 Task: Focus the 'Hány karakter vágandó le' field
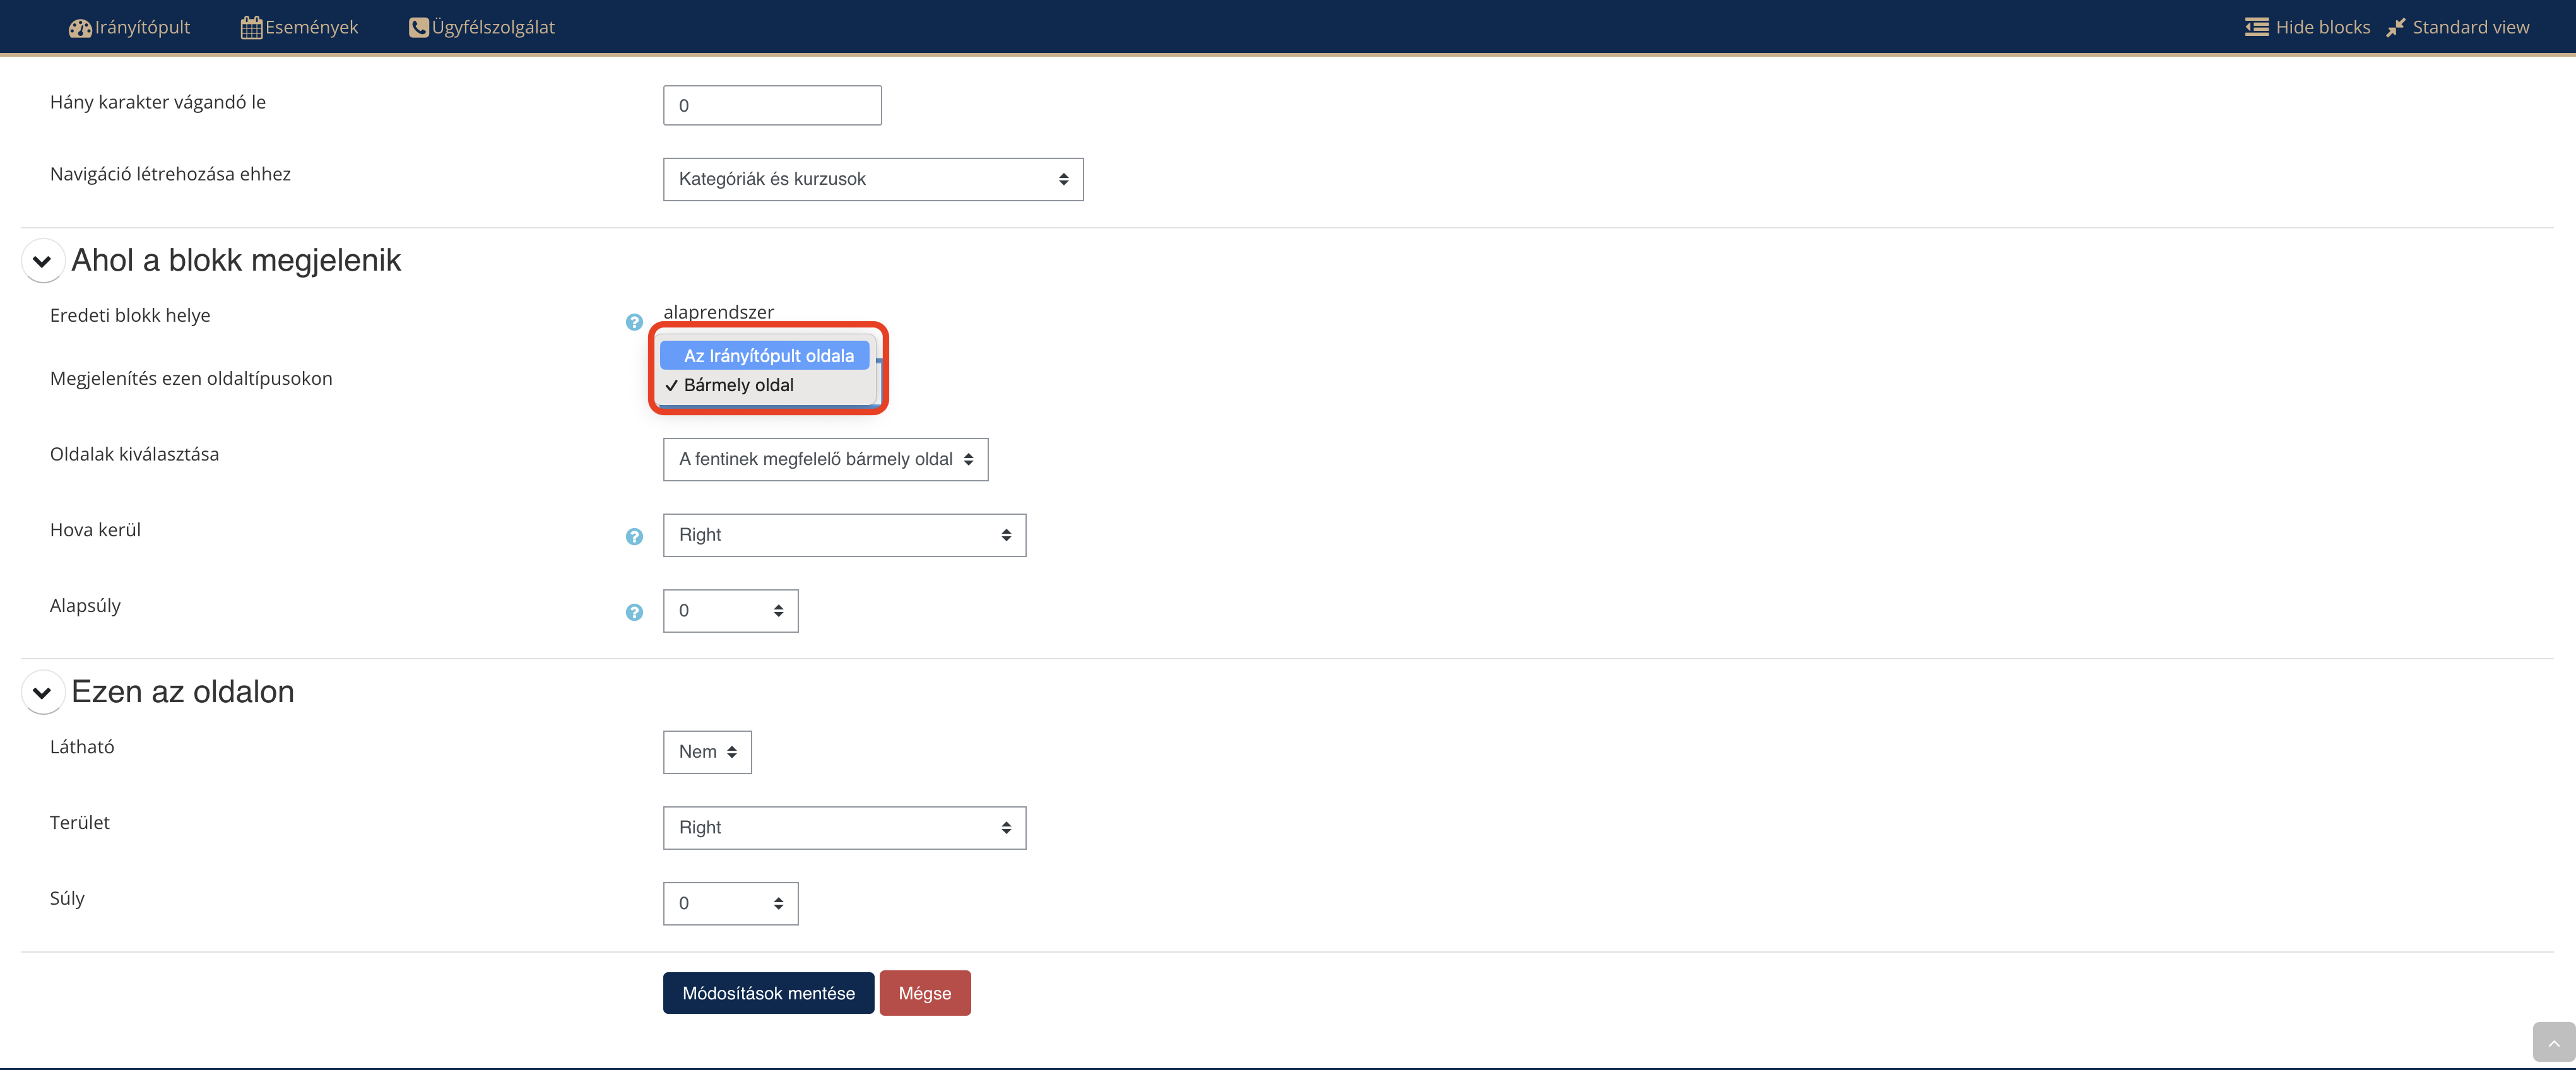pos(772,105)
